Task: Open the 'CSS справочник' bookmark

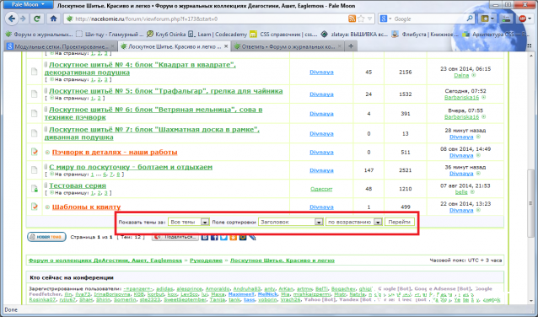Action: [x=283, y=35]
